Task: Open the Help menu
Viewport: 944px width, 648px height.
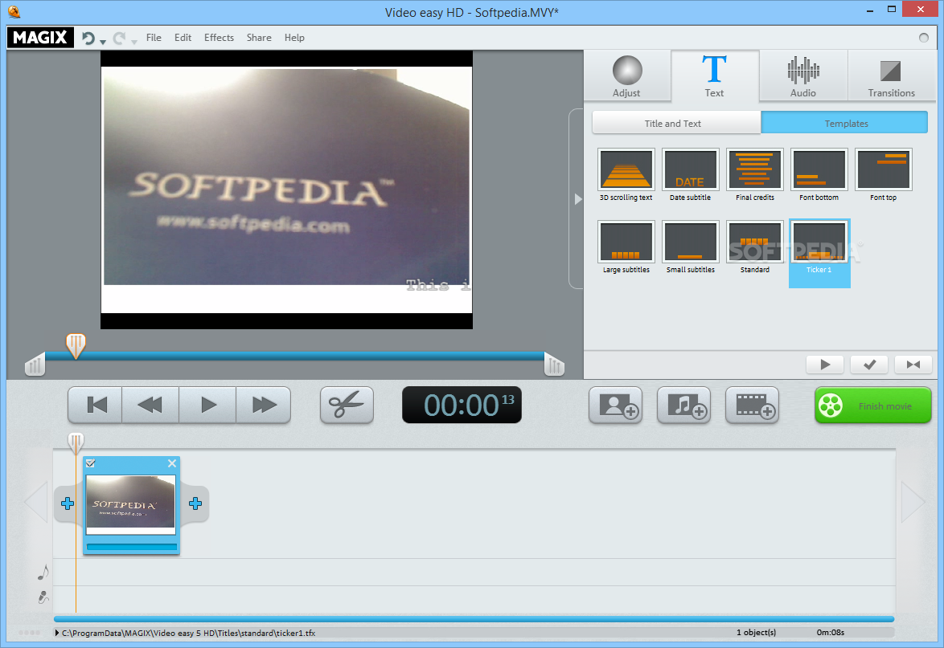Action: [294, 37]
